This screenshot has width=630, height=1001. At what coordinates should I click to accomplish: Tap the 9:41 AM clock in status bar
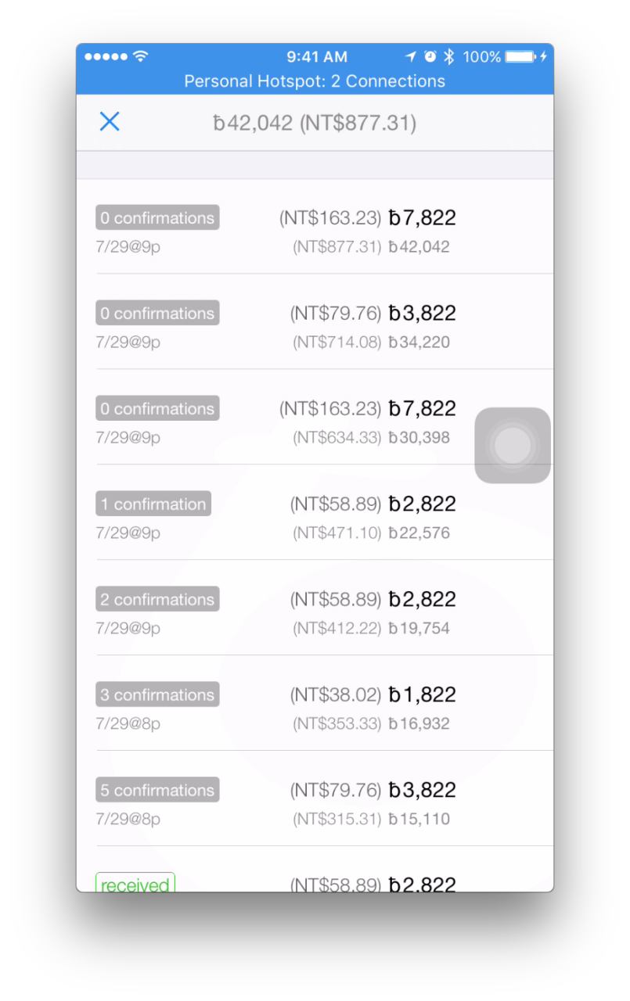click(317, 57)
